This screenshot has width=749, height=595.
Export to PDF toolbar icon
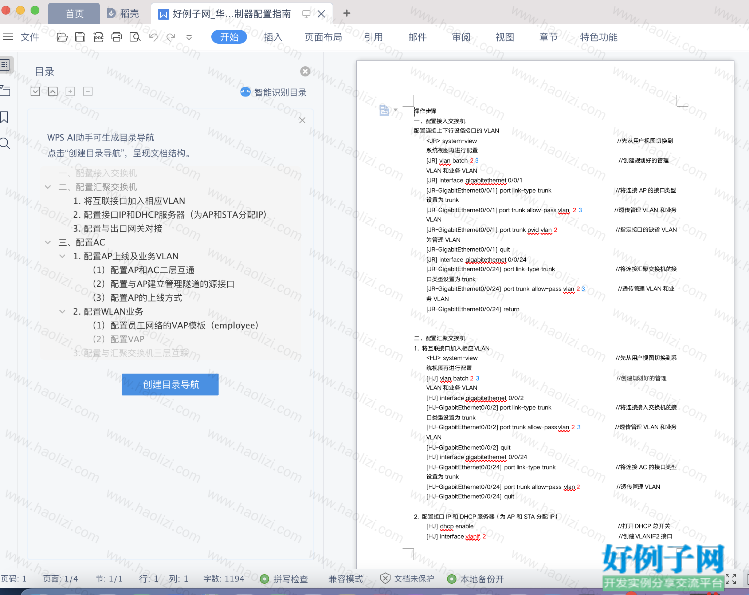click(98, 37)
